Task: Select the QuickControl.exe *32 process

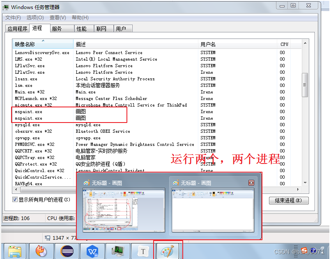Action: coord(39,170)
